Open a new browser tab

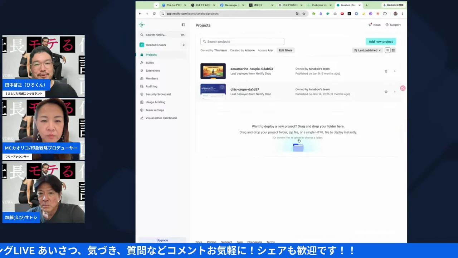coord(366,5)
